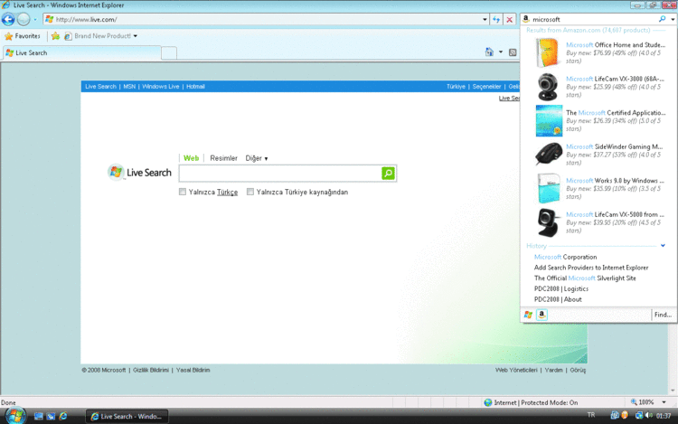Viewport: 678px width, 424px height.
Task: Open Yasal Bildirim footer link
Action: (x=193, y=370)
